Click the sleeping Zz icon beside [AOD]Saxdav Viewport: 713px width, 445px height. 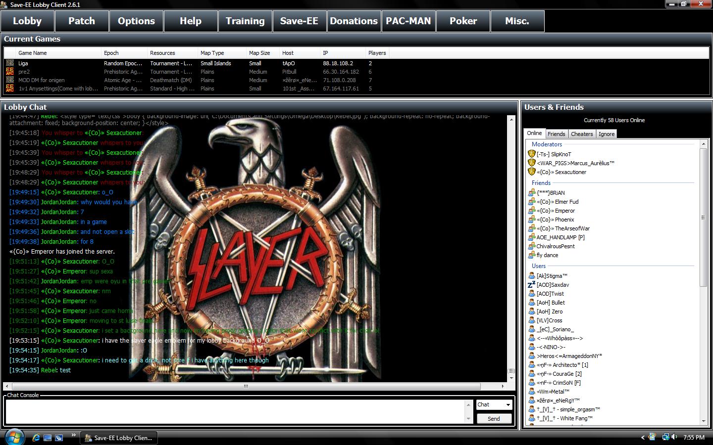[531, 285]
